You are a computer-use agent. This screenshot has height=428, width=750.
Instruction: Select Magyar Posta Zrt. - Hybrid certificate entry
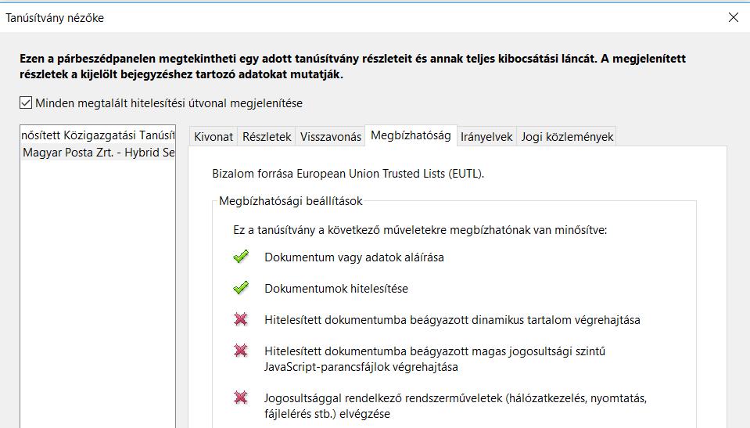click(98, 153)
